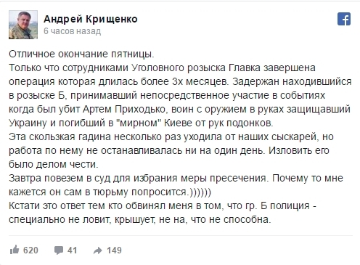Viewport: 360px width, 265px height.
Task: Click the quoted word "мирном" in the post
Action: point(139,123)
